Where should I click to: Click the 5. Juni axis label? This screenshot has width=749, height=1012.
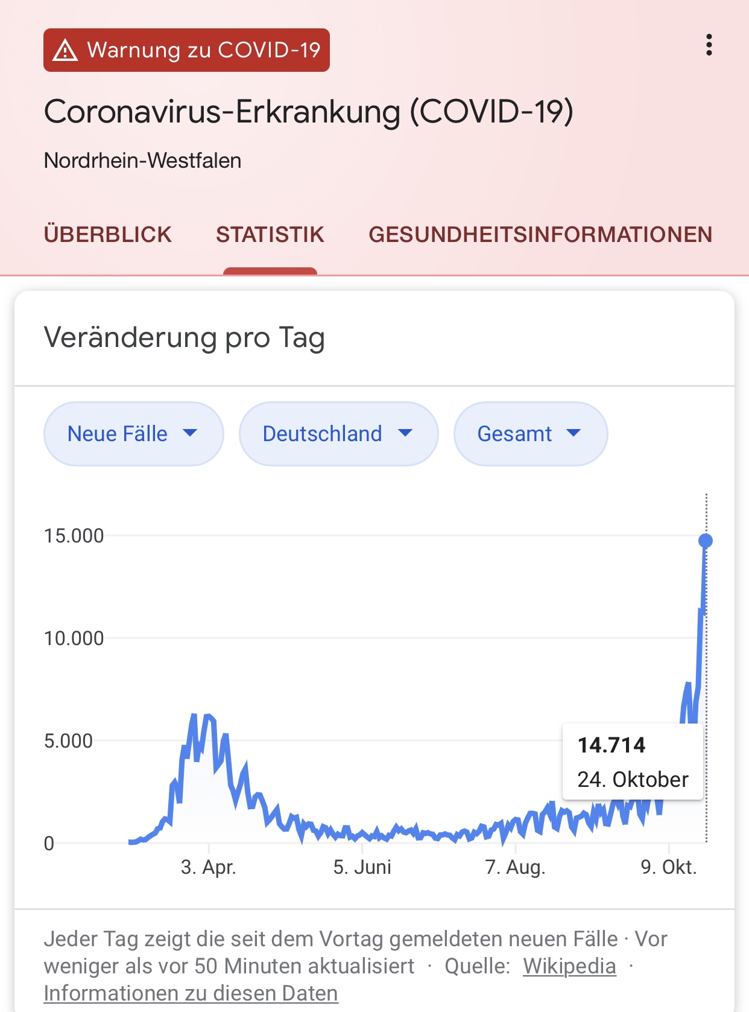coord(362,867)
